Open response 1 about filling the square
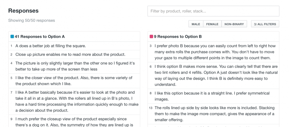 (74, 46)
